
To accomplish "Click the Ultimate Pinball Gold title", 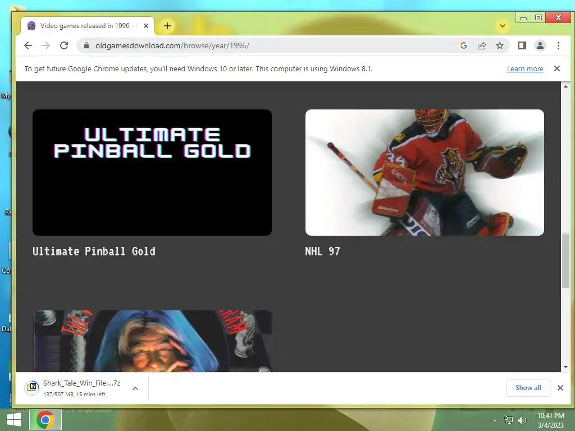I will click(94, 251).
